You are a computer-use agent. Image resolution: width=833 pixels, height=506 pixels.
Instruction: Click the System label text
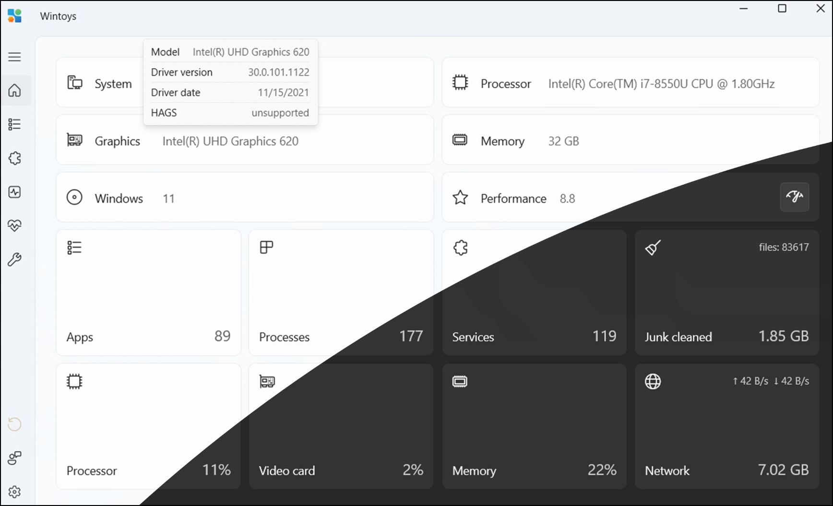pos(113,84)
